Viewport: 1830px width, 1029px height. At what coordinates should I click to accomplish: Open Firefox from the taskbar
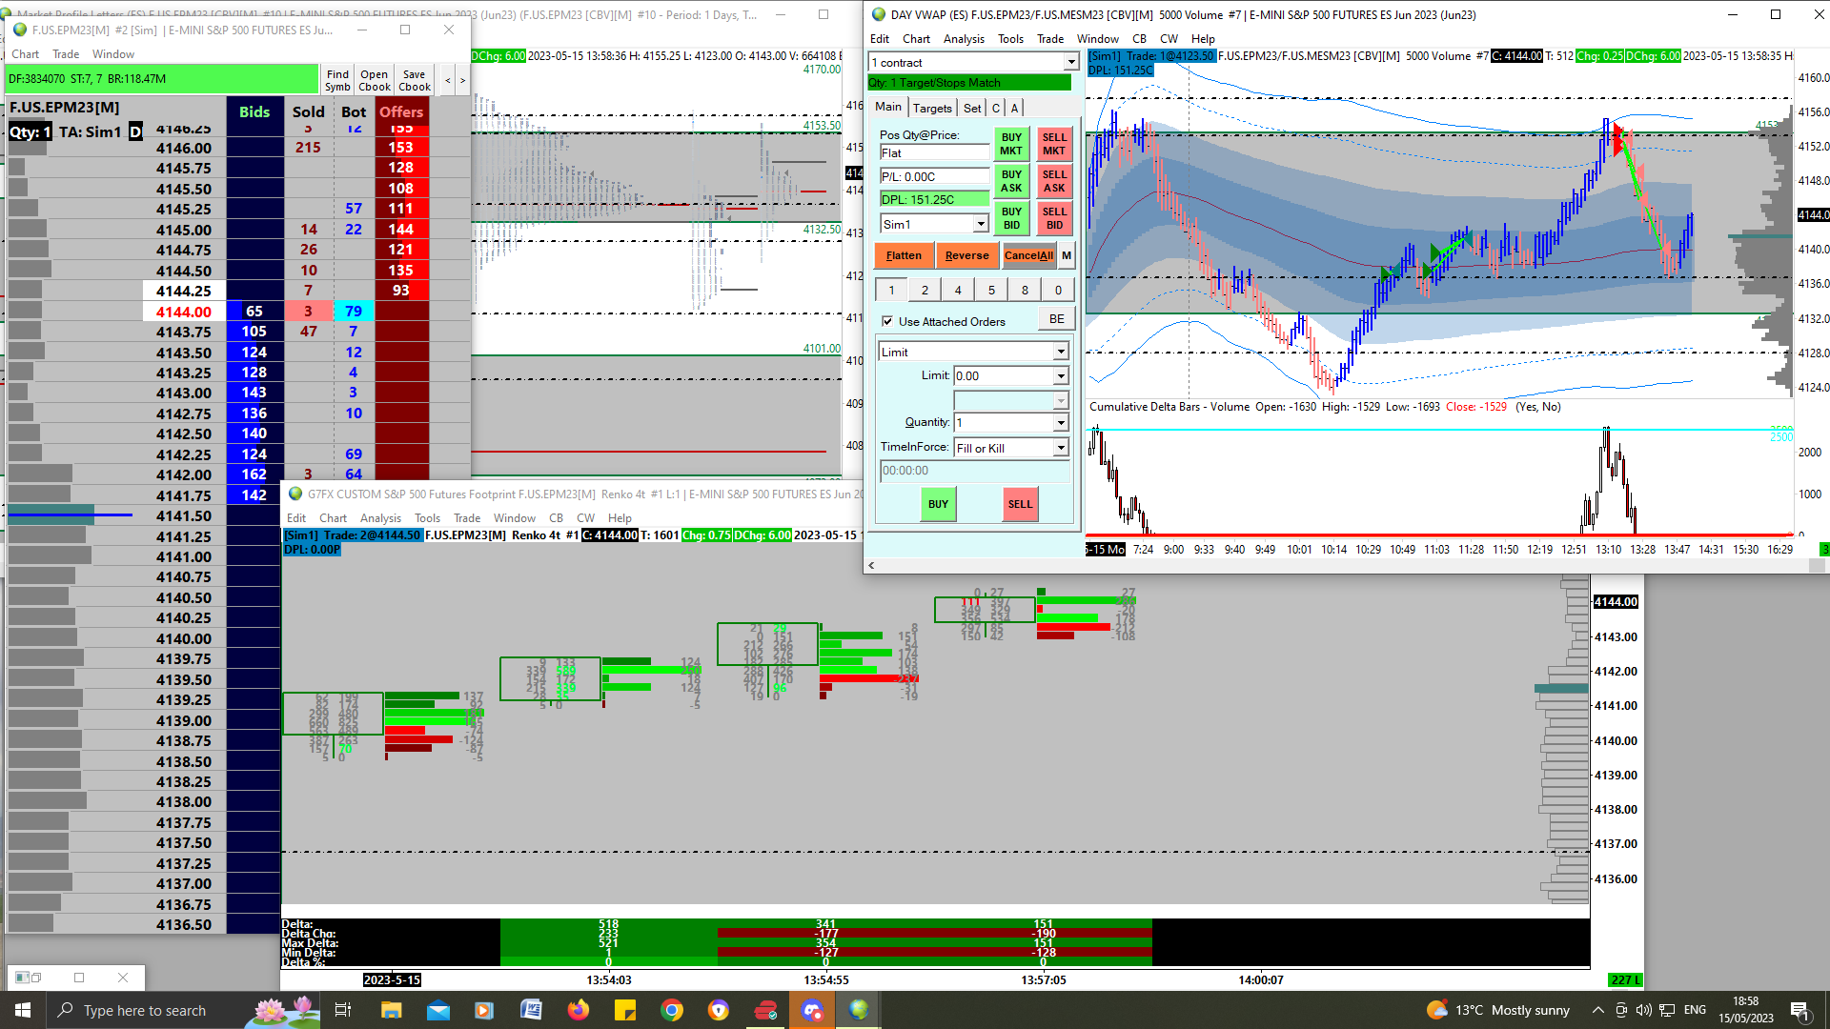tap(579, 1010)
